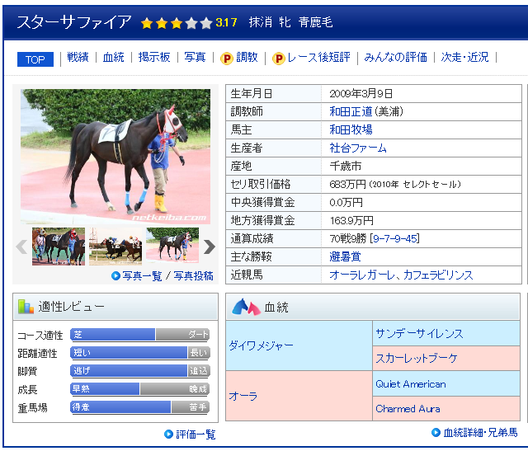Select the TOP tab
Screen dimensions: 528x451
coord(35,59)
